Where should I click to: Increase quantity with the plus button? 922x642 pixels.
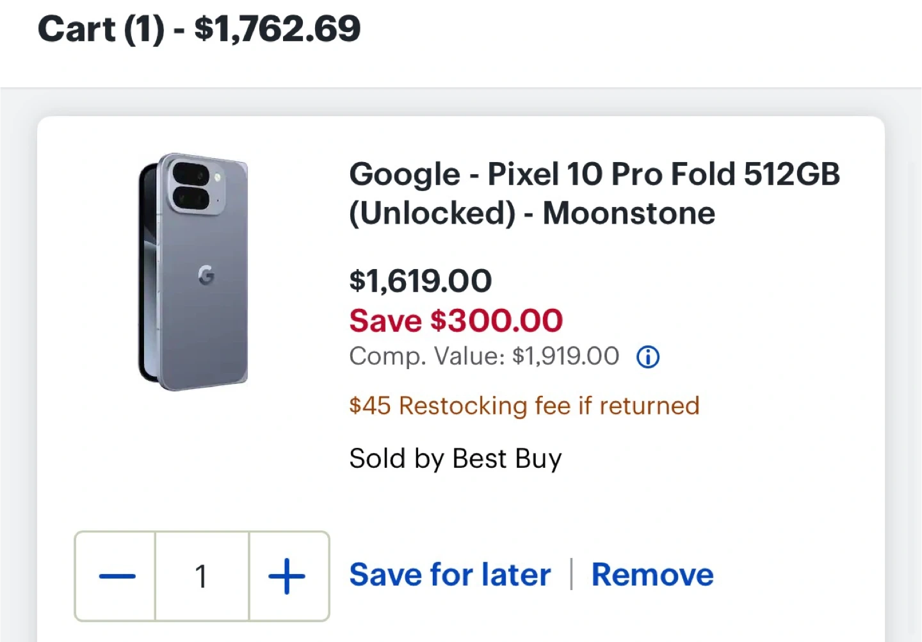[287, 576]
